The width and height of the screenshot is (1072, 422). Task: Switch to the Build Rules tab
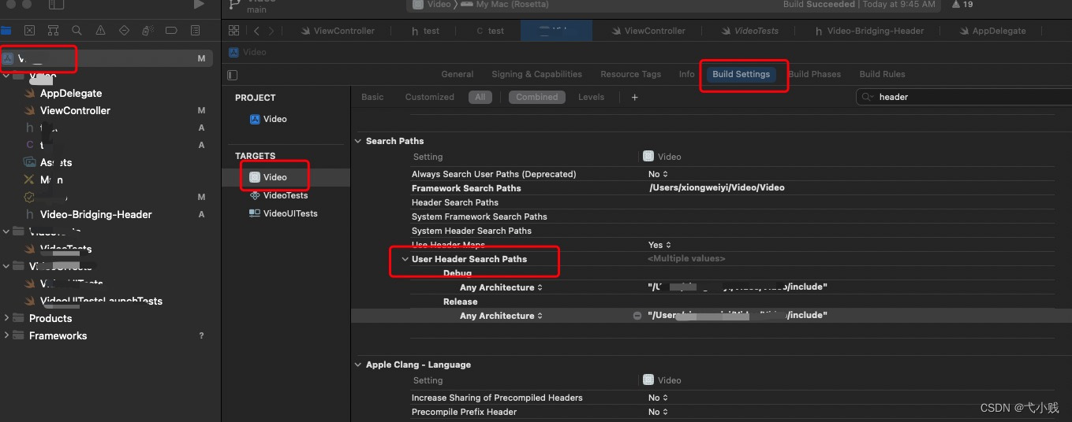882,74
